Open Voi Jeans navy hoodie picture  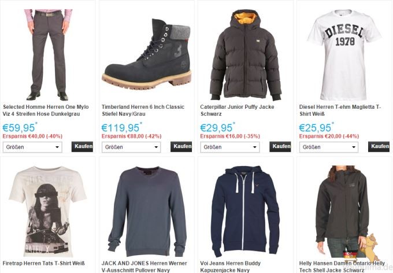(245, 211)
